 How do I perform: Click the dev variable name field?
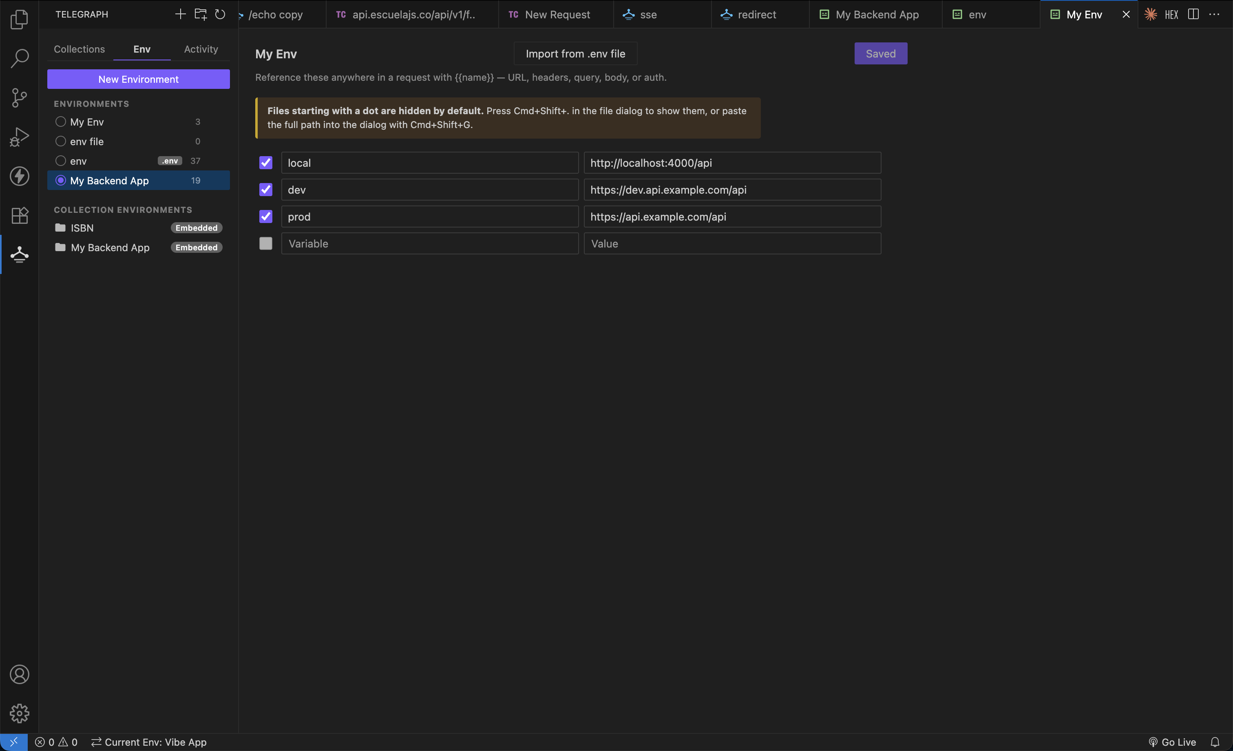click(x=430, y=190)
